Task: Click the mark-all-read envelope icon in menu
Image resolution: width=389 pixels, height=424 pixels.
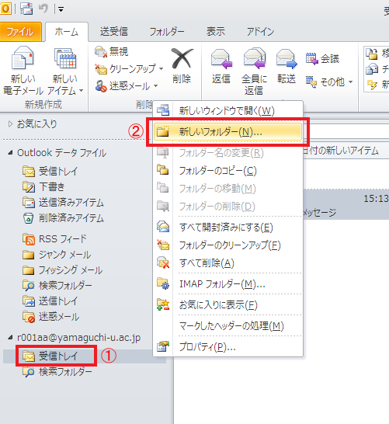Action: click(x=163, y=227)
